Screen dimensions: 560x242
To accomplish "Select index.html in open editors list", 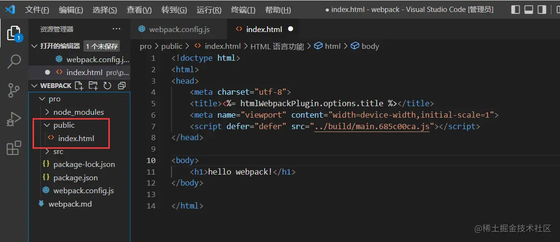I will (x=79, y=72).
